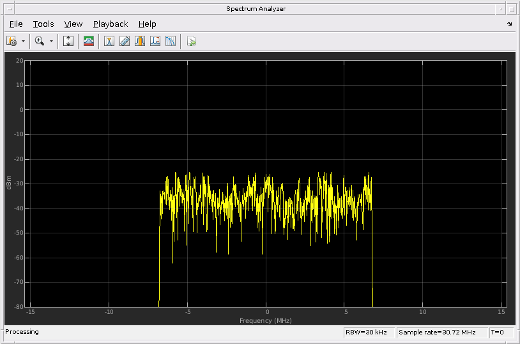The image size is (520, 344).
Task: Toggle the ruler Measurements icon
Action: 125,41
